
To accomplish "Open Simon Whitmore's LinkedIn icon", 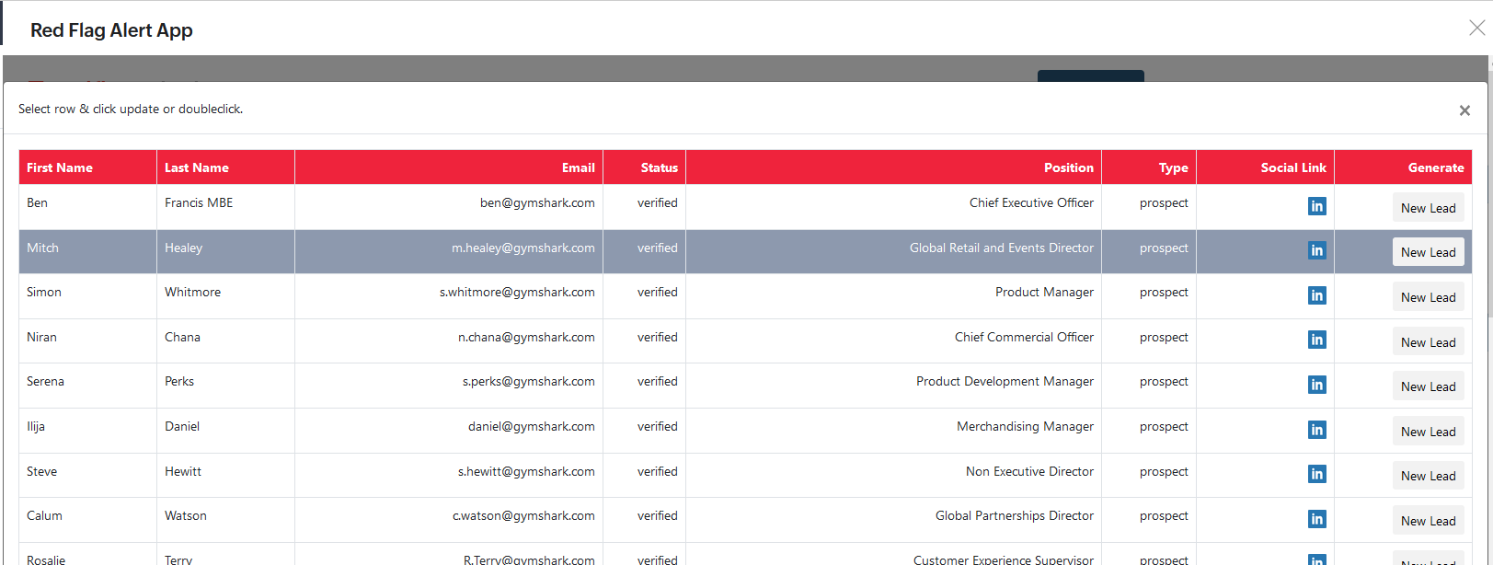I will [x=1316, y=295].
